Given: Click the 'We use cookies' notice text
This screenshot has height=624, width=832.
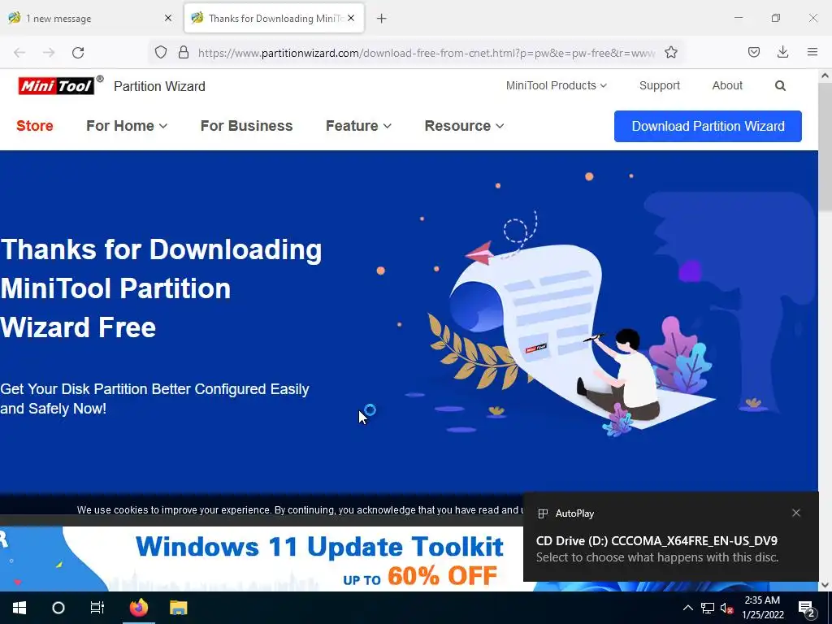Looking at the screenshot, I should coord(299,510).
